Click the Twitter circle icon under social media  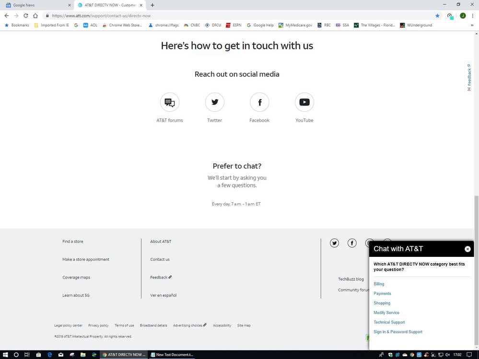pyautogui.click(x=214, y=102)
